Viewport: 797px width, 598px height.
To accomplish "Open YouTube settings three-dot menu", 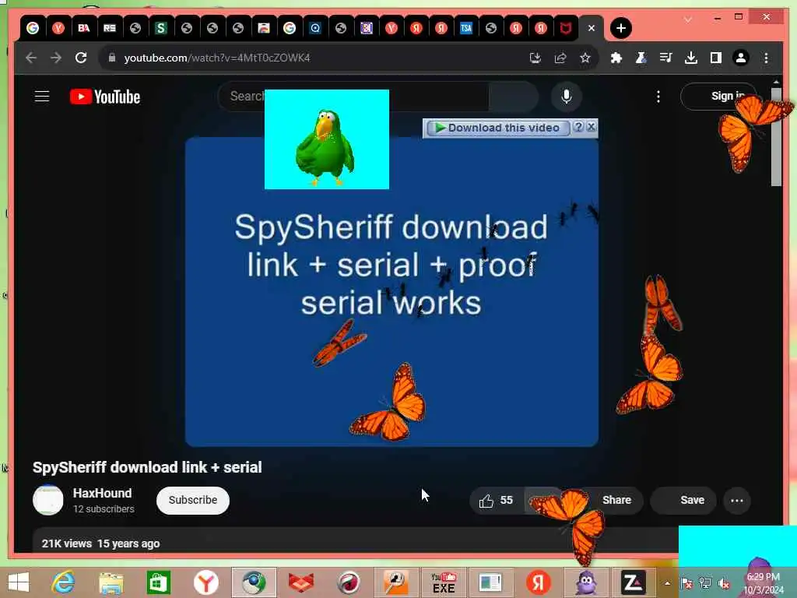I will 658,96.
